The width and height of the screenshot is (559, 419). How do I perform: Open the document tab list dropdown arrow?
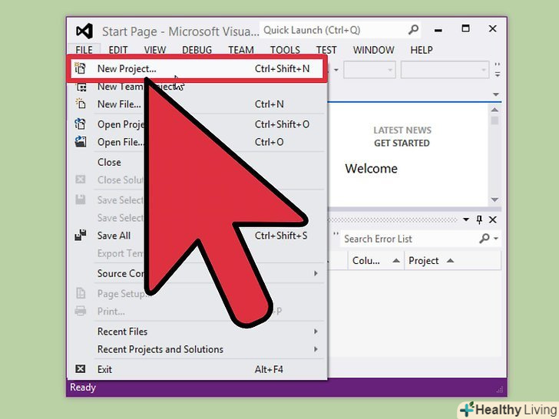tap(495, 94)
